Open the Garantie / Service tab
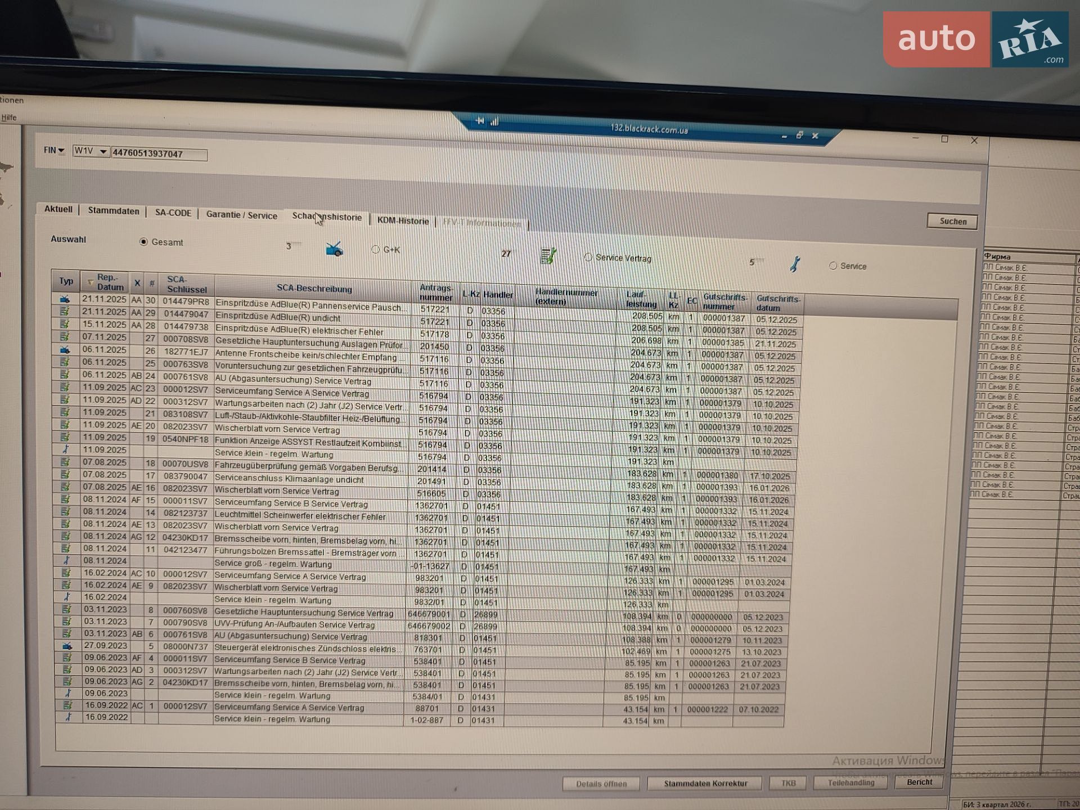The image size is (1080, 810). click(242, 215)
